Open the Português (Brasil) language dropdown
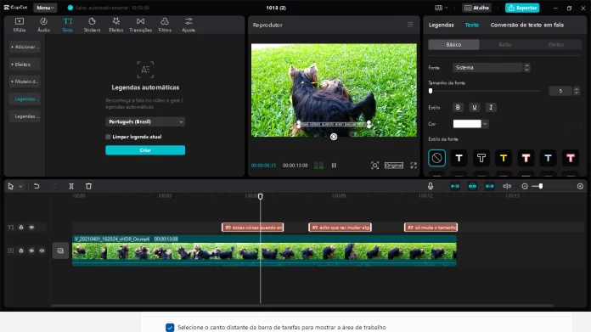 pos(145,121)
